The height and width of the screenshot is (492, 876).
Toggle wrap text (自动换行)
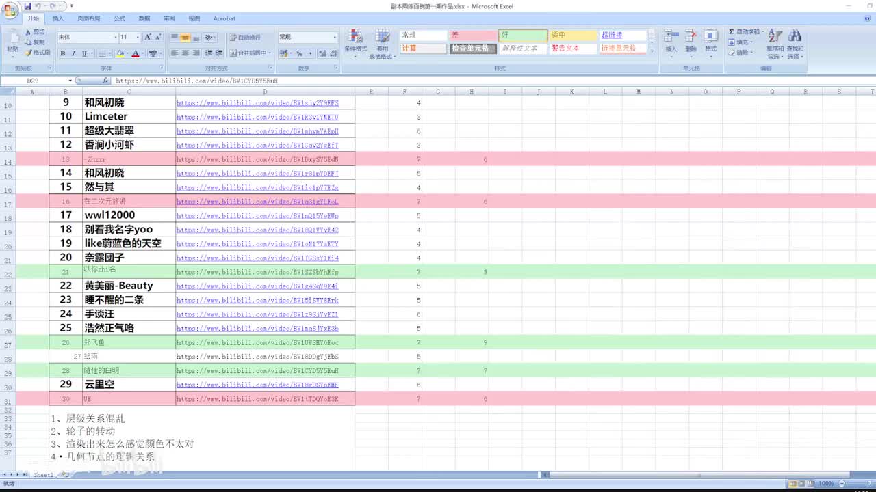click(245, 38)
